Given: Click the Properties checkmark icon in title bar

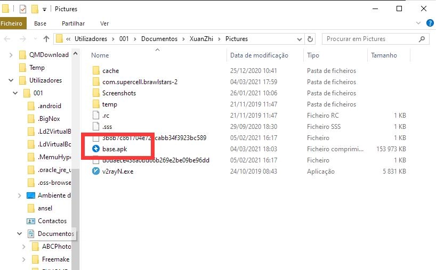Looking at the screenshot, I should pos(23,9).
